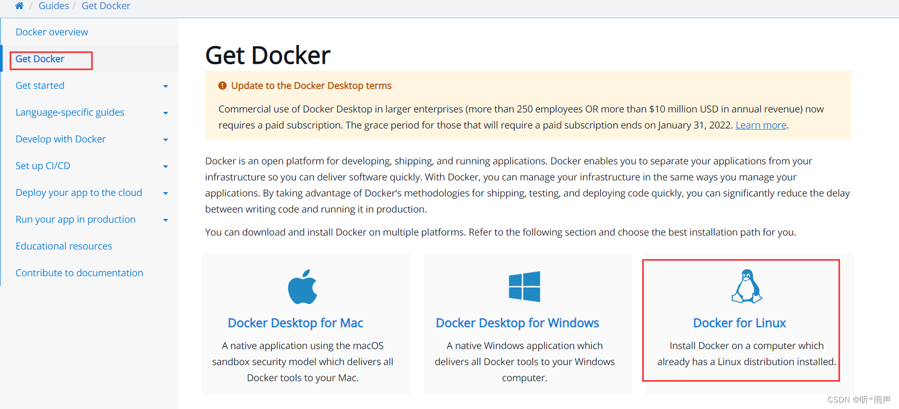Open Educational resources page
899x409 pixels.
pyautogui.click(x=64, y=246)
